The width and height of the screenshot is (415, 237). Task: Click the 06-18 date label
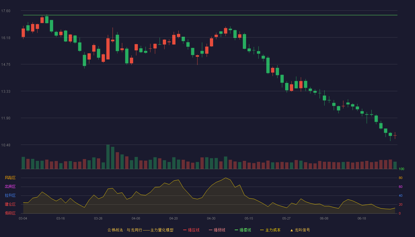pyautogui.click(x=362, y=218)
